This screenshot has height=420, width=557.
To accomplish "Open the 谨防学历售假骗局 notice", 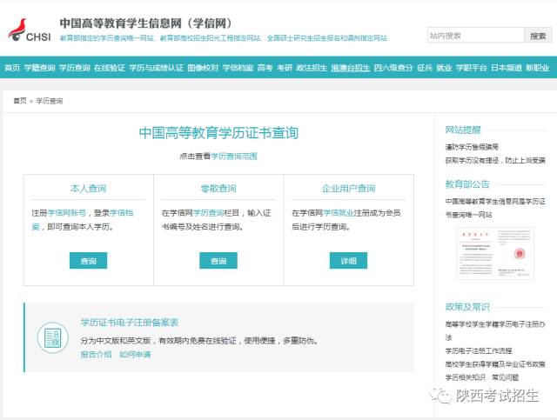I will [x=472, y=147].
